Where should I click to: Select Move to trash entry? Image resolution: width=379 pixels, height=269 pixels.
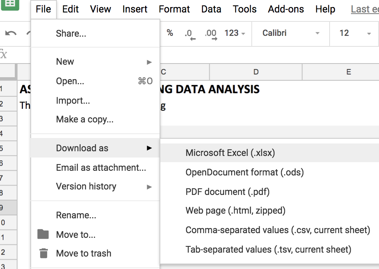click(95, 253)
